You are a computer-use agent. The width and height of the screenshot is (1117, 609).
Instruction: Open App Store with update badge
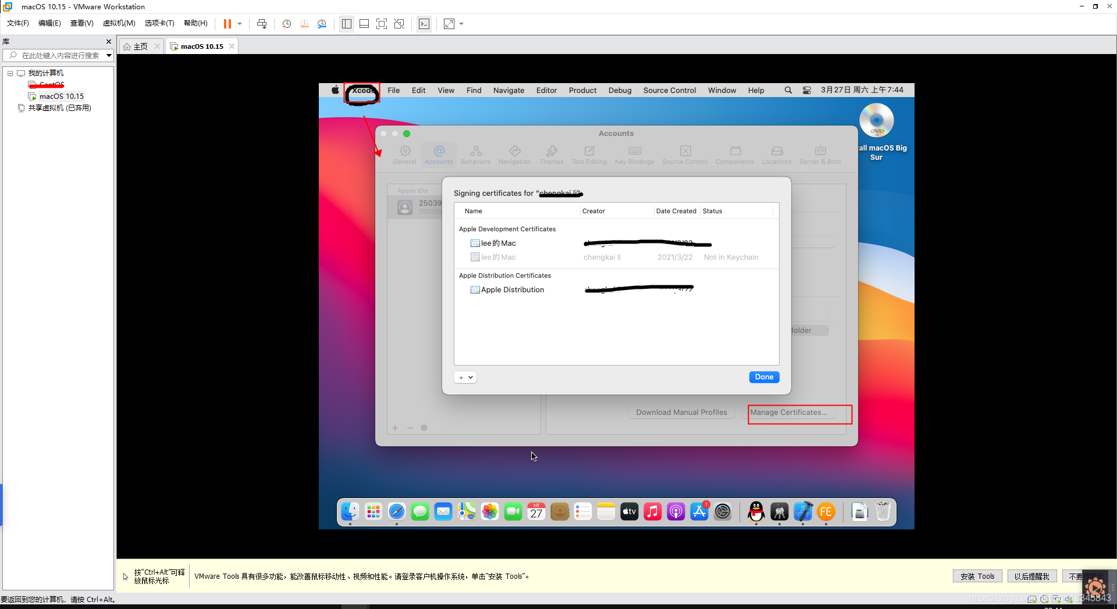coord(699,512)
